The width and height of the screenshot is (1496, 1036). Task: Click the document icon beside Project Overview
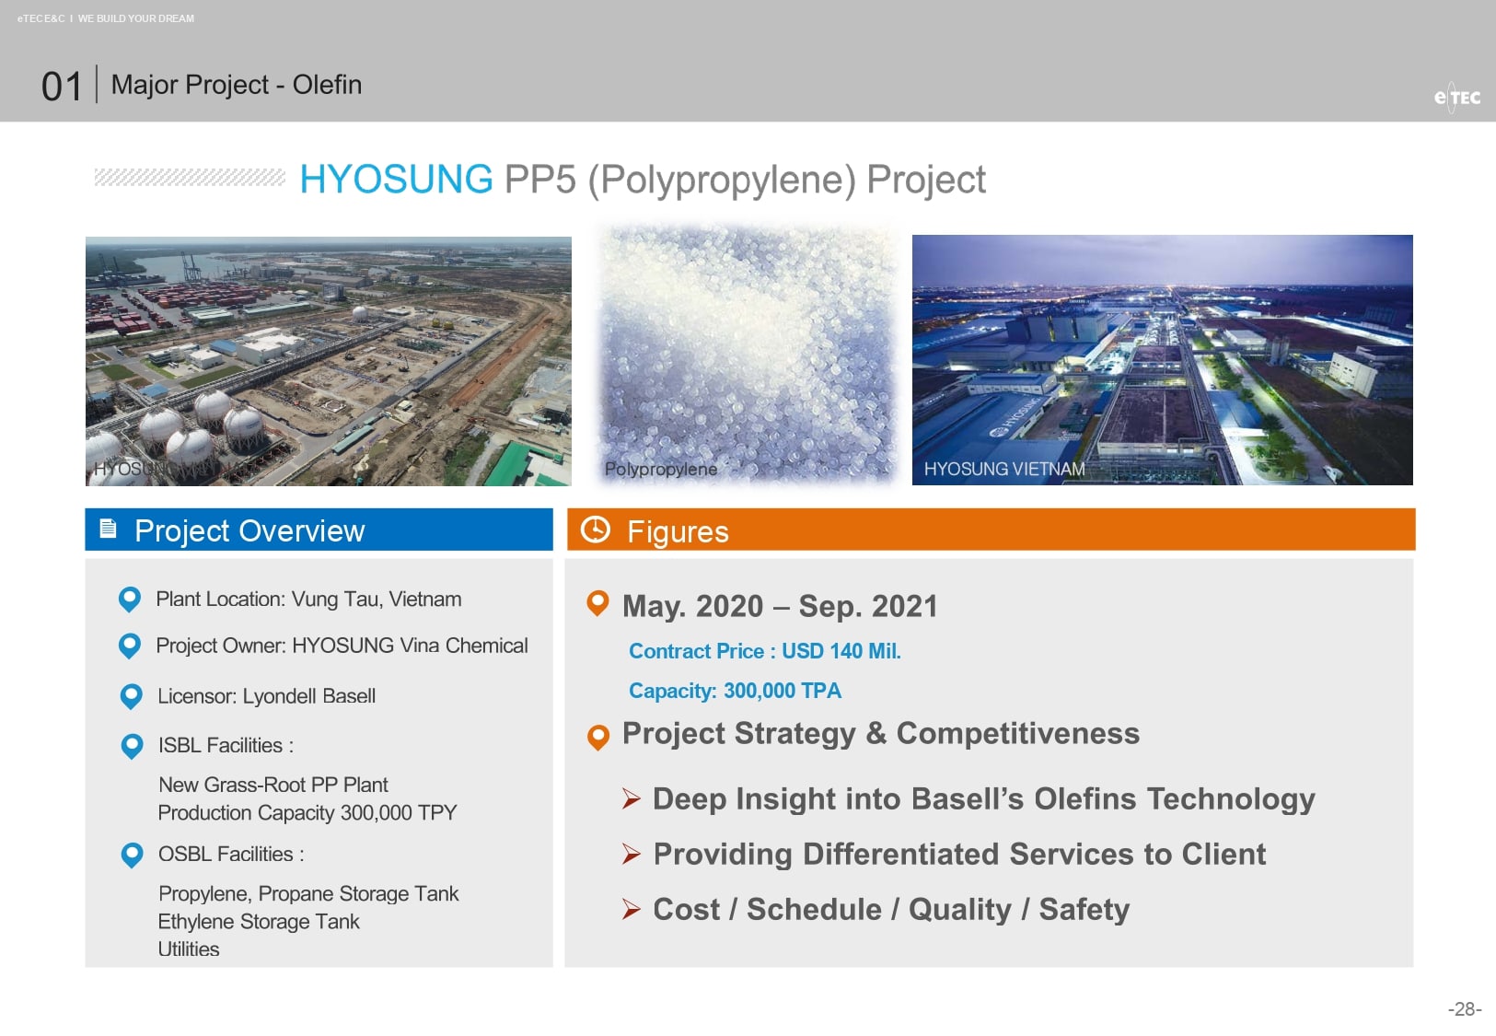click(108, 528)
